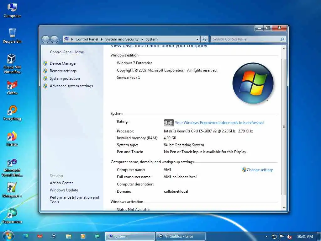Open Advanced system settings link

pyautogui.click(x=71, y=86)
